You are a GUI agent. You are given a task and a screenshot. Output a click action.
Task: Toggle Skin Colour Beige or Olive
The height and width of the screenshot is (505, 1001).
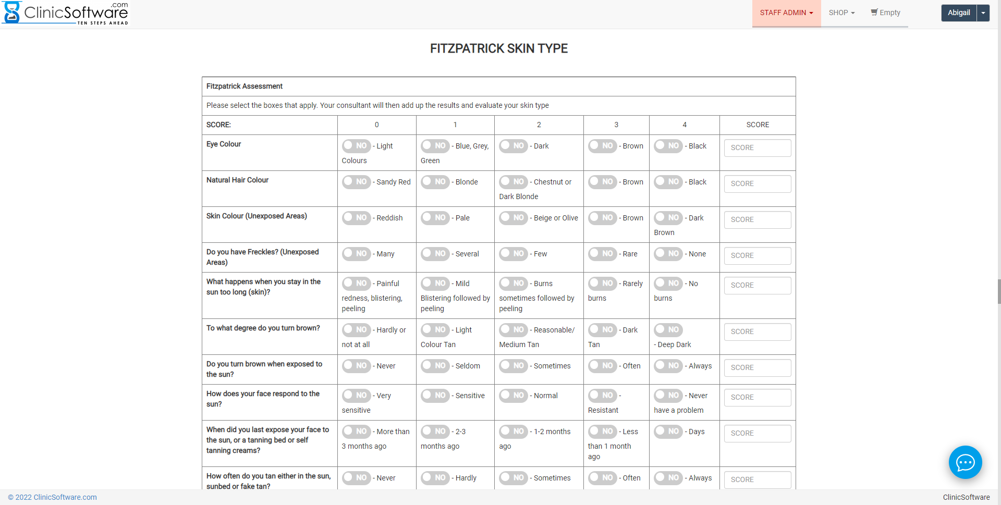click(x=513, y=218)
